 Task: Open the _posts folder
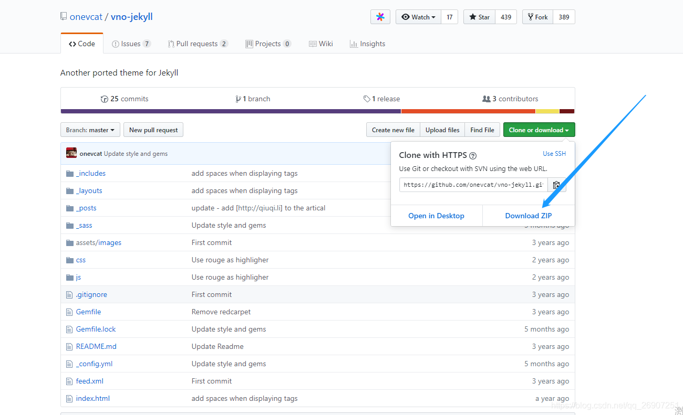point(86,208)
